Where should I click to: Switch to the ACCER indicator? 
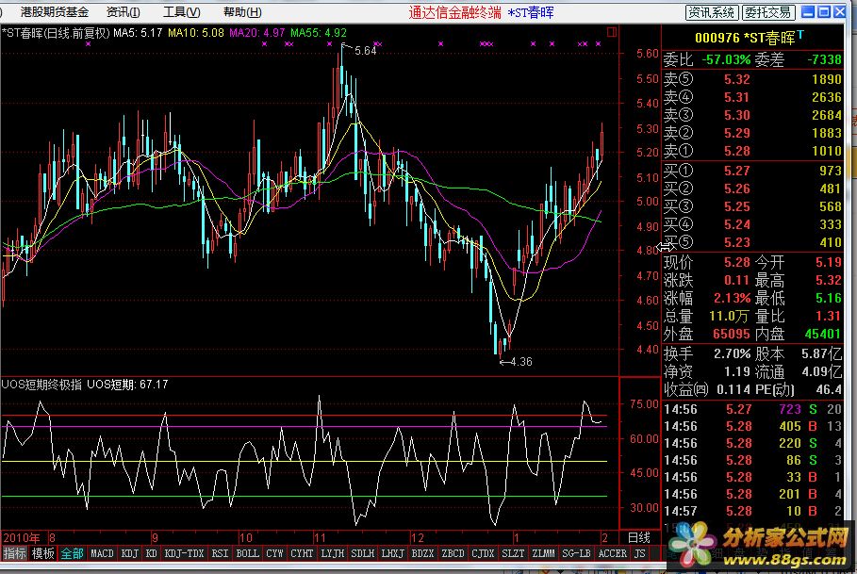613,553
